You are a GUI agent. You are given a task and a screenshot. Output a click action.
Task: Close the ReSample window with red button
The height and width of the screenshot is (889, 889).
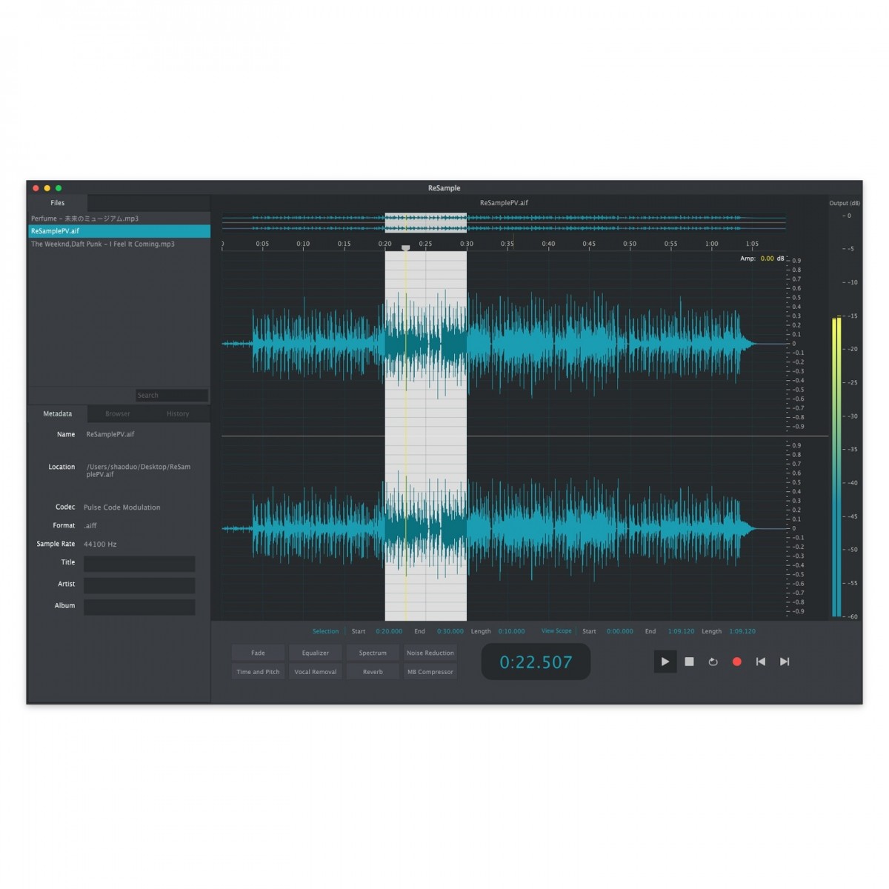(36, 188)
